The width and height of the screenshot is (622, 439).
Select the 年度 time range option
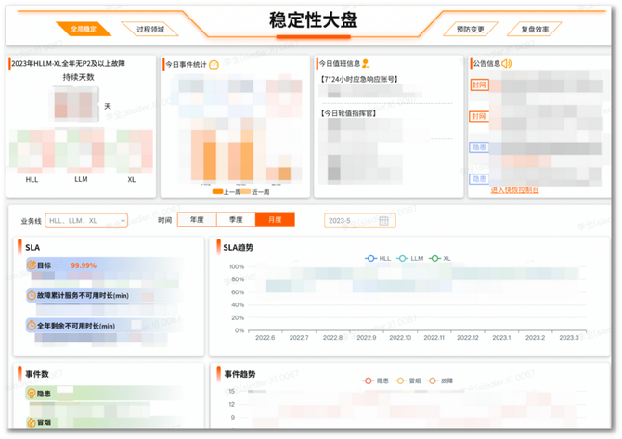(197, 220)
